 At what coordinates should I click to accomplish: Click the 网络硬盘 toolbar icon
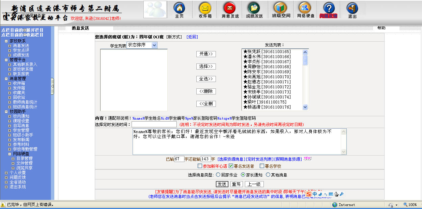(306, 8)
